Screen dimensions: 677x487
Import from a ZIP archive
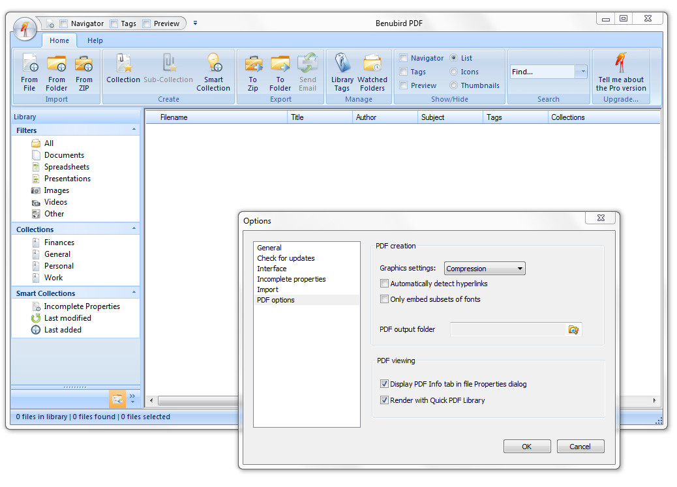tap(83, 72)
